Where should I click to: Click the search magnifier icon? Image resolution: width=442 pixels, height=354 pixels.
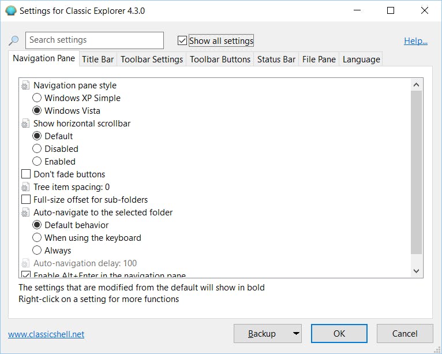14,40
